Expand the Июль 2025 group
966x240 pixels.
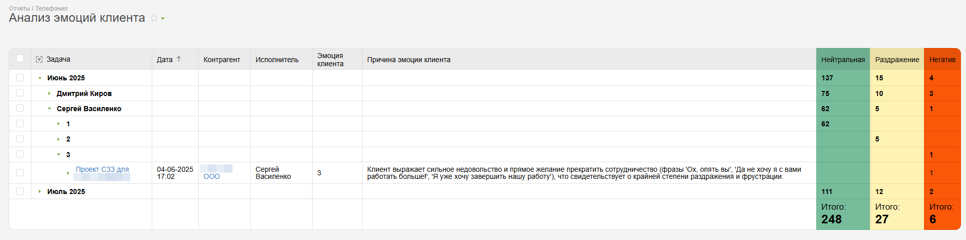(40, 191)
